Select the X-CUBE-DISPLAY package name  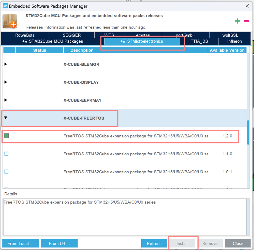pyautogui.click(x=81, y=82)
